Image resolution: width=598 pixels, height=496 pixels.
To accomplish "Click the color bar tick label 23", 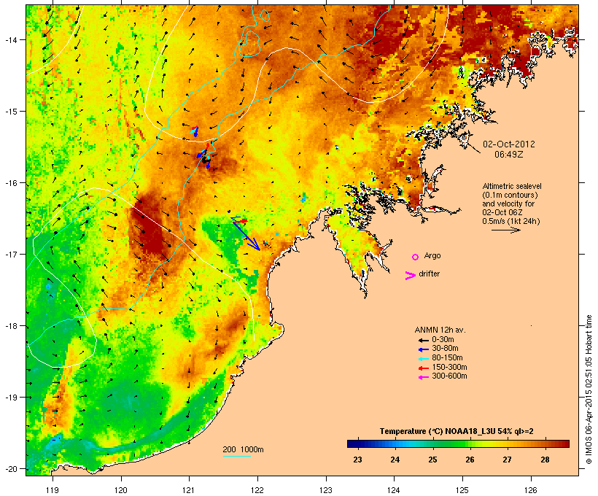I will (357, 460).
